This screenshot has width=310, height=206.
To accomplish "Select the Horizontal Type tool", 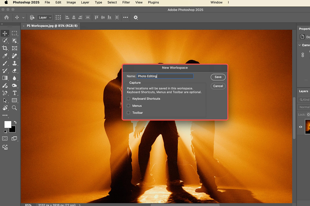I will tap(14, 93).
